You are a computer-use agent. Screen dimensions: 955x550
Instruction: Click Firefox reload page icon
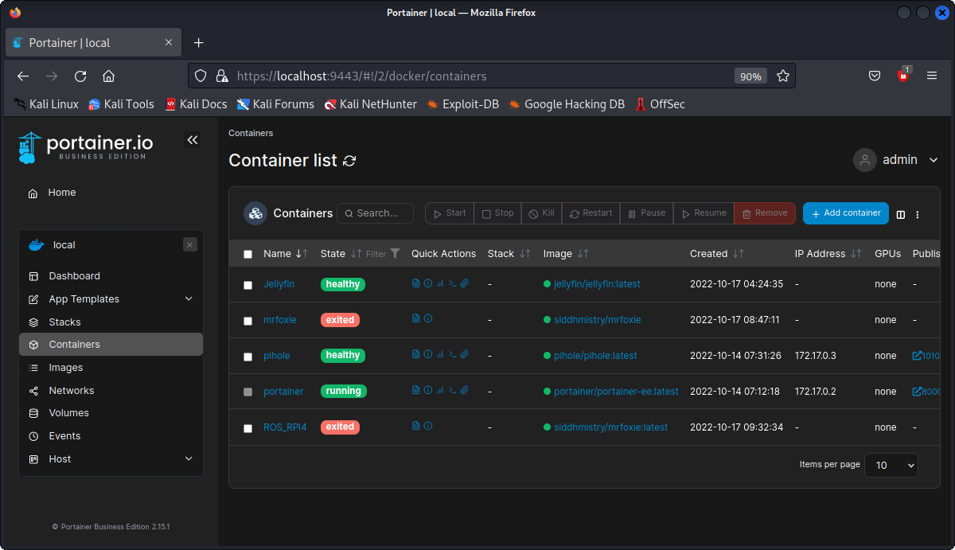coord(80,76)
